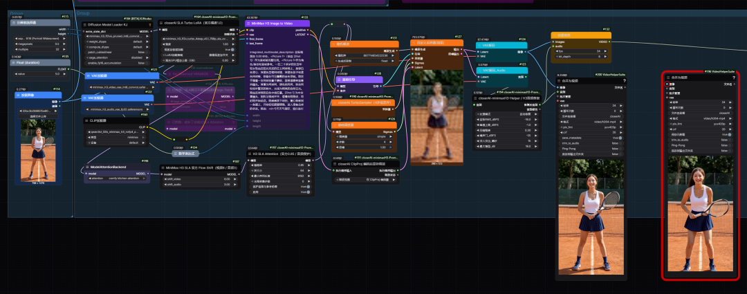Click the title icon of video node #196
747x294 pixels.
(668, 77)
